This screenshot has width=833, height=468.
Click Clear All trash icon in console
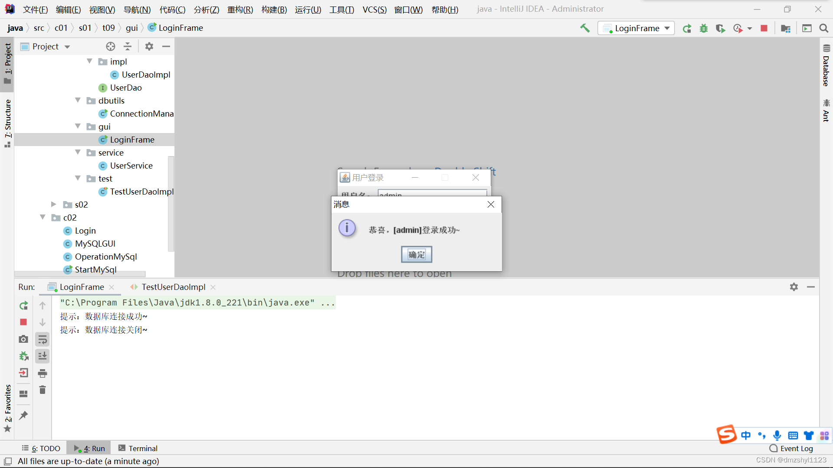43,390
